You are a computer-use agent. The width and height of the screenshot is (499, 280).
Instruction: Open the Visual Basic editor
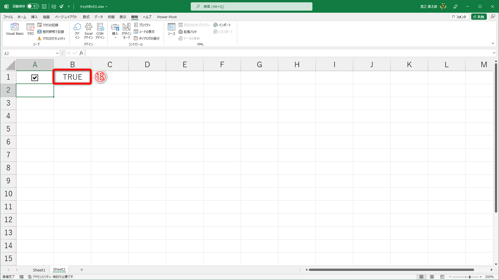point(15,29)
